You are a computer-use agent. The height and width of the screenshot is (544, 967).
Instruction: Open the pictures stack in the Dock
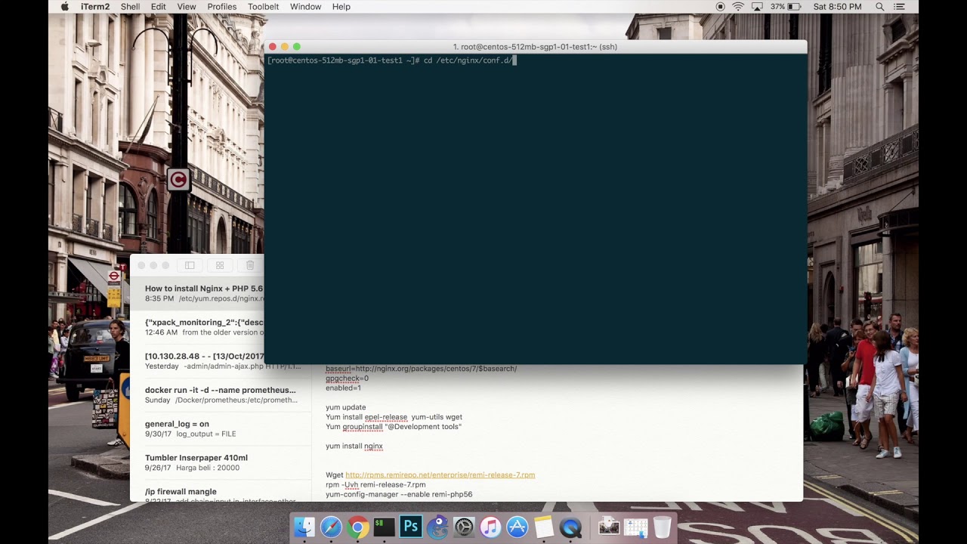[x=609, y=527]
